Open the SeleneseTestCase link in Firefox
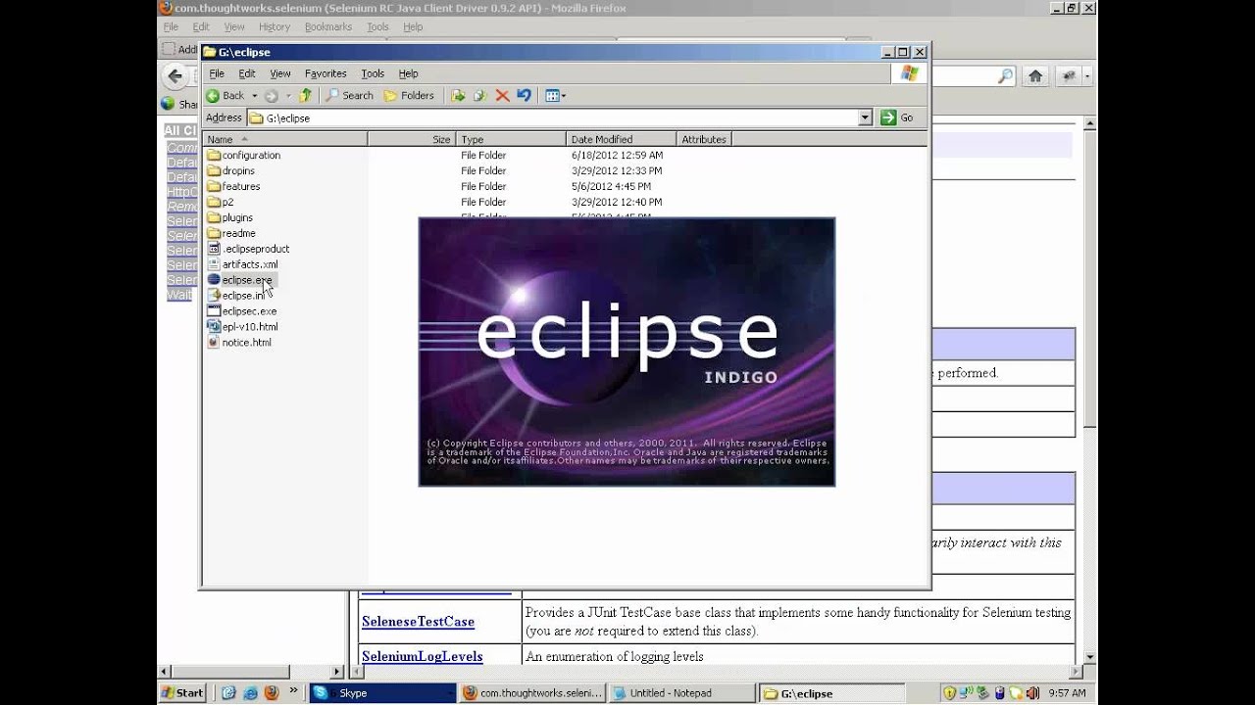Screen dimensions: 1255x705 pos(418,621)
